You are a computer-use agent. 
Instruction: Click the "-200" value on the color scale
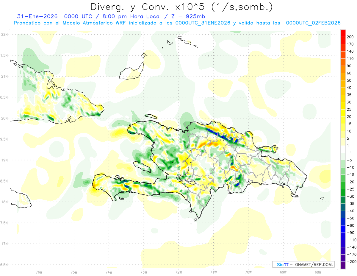pos(352,261)
